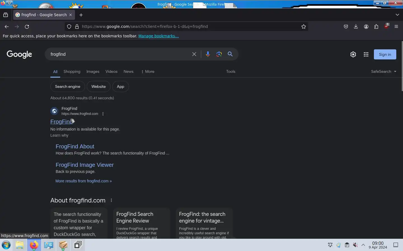Unmute the audio volume tray icon
This screenshot has height=251, width=403.
pyautogui.click(x=355, y=245)
